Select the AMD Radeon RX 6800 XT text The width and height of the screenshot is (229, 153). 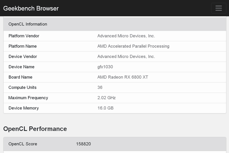123,77
